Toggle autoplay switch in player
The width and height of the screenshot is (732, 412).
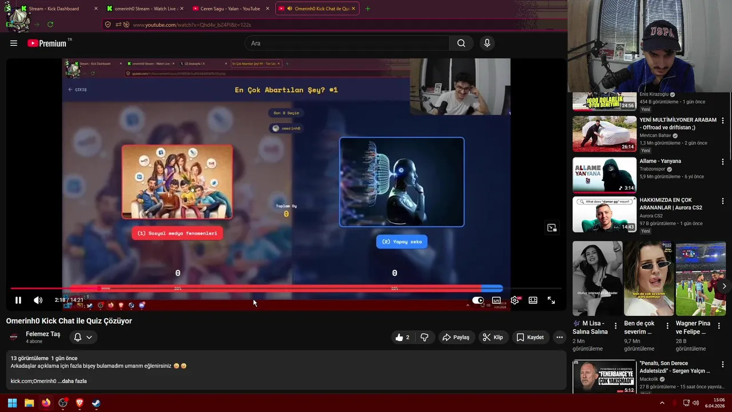[478, 300]
